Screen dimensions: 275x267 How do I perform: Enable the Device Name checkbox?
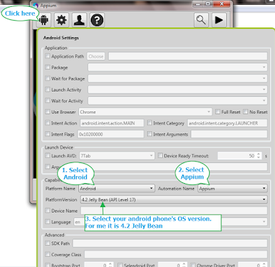click(x=47, y=211)
